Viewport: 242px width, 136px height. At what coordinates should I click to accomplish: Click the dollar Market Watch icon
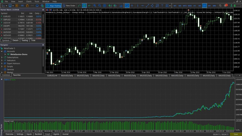[17, 6]
